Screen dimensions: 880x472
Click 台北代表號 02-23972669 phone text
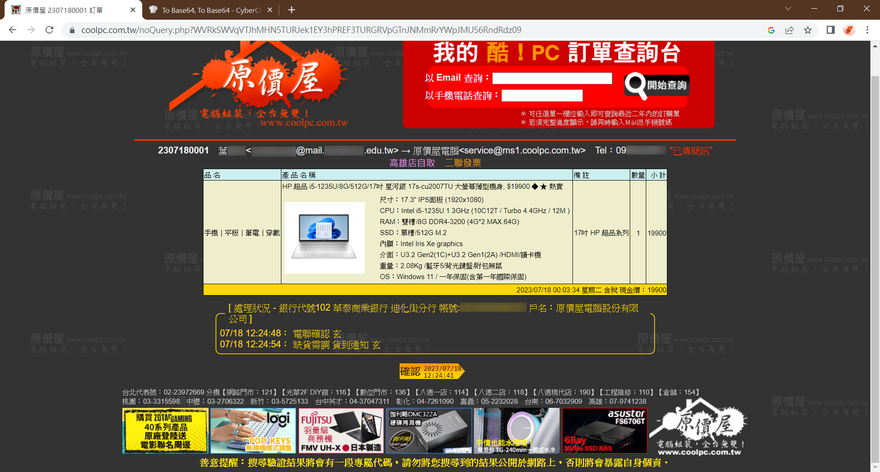(x=163, y=392)
